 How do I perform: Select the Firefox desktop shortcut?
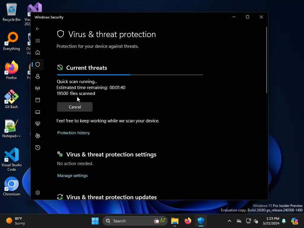(12, 70)
